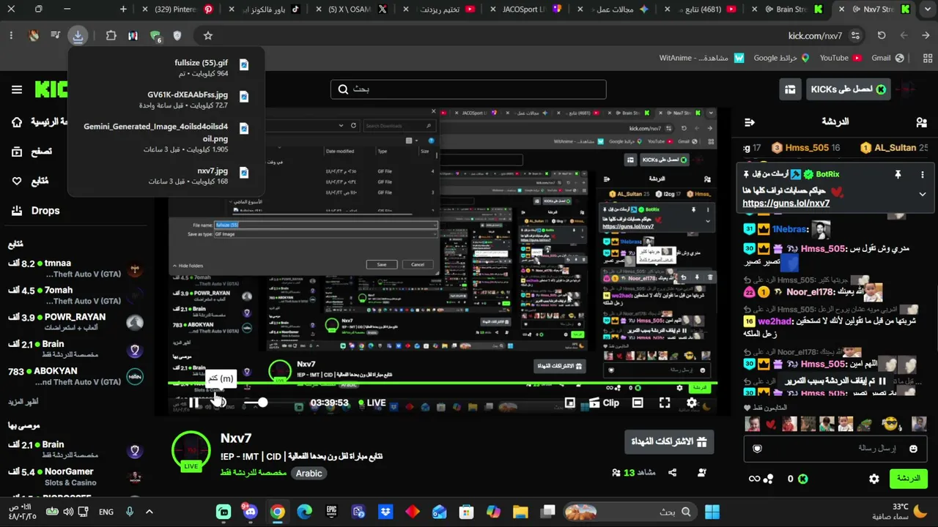Open POWR_RAYAN channel in sidebar
The image size is (938, 527).
point(75,323)
